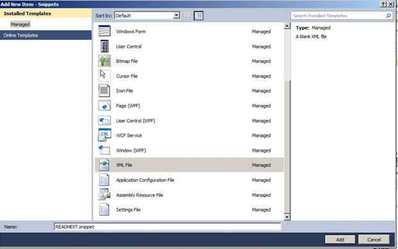Image resolution: width=398 pixels, height=249 pixels.
Task: Select Application Configuration File icon
Action: point(104,180)
